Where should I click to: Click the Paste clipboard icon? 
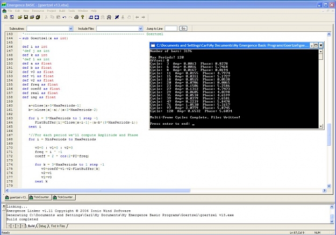coord(58,17)
